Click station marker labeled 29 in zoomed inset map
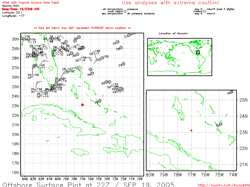250x187 pixels. tap(221, 124)
